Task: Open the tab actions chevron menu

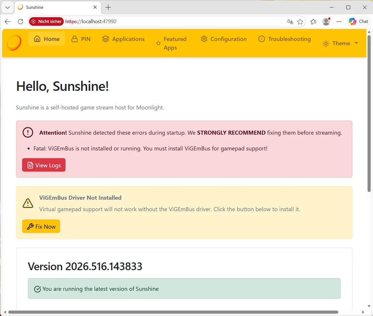Action: [x=8, y=7]
